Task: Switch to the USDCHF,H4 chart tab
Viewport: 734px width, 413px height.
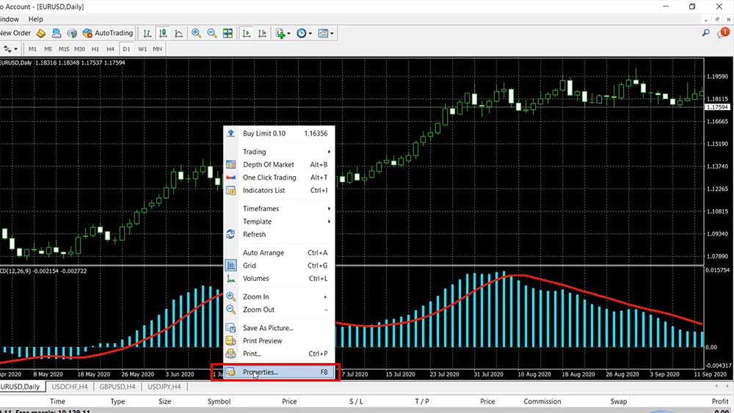Action: (70, 387)
